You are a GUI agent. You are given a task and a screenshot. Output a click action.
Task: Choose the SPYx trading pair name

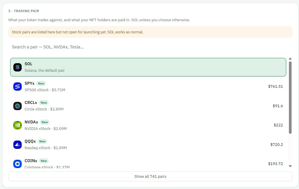(x=30, y=84)
